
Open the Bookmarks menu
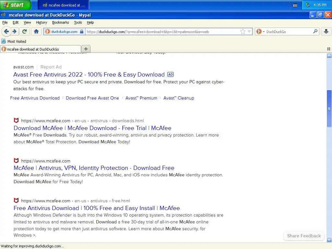click(61, 22)
